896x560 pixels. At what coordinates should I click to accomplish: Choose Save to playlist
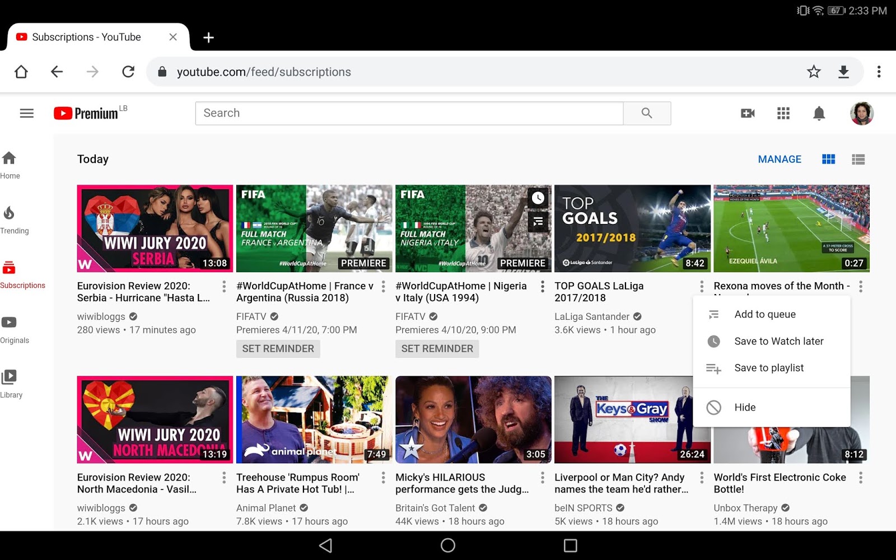coord(772,368)
